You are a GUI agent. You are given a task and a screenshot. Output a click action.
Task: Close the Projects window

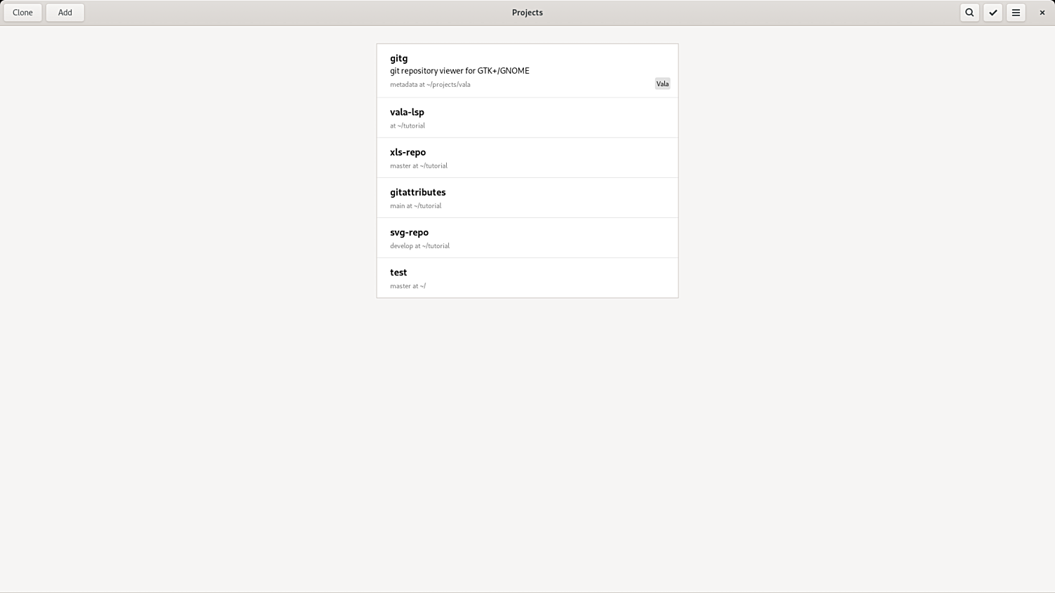(x=1042, y=13)
